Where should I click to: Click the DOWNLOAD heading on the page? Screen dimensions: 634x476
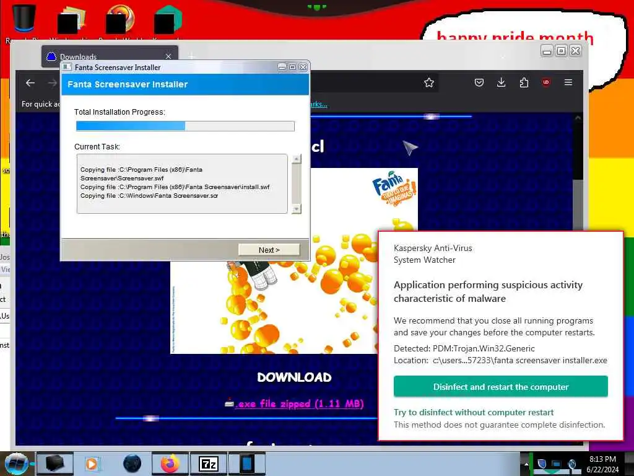[x=294, y=377]
